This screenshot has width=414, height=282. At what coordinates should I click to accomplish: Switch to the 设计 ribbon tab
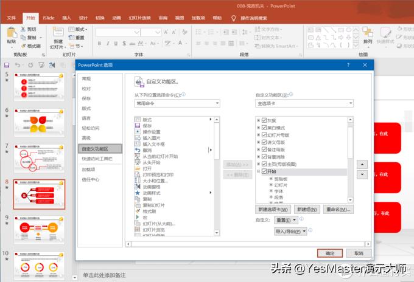(x=83, y=18)
